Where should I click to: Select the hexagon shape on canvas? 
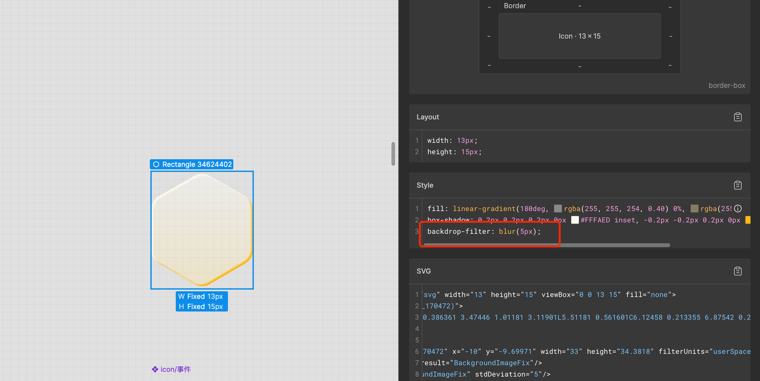(202, 230)
